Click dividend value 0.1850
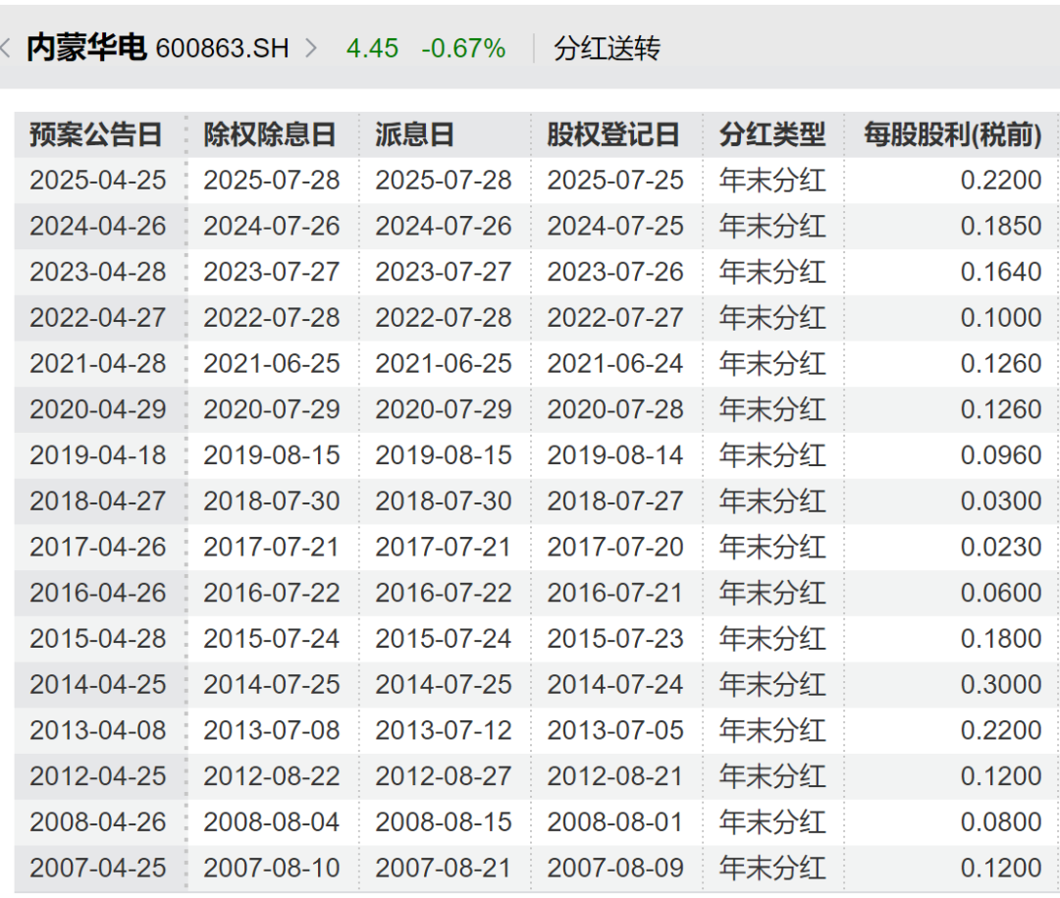Screen dimensions: 1060x898 click(1001, 227)
